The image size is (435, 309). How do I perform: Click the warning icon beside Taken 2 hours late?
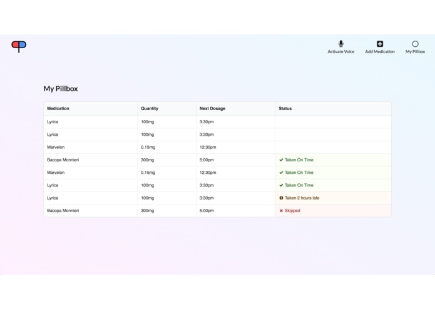pyautogui.click(x=281, y=198)
